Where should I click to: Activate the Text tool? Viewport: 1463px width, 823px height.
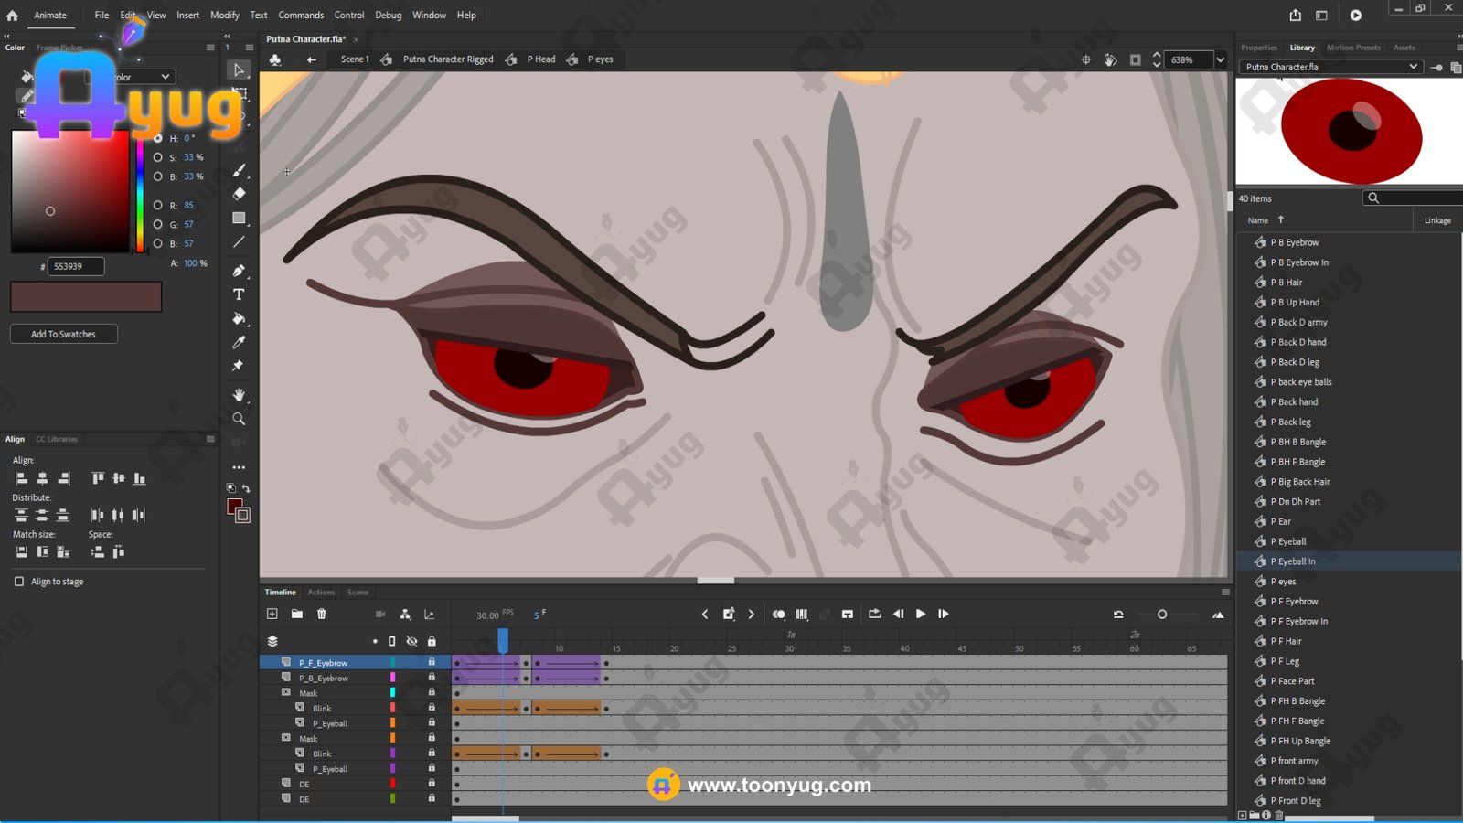coord(239,294)
